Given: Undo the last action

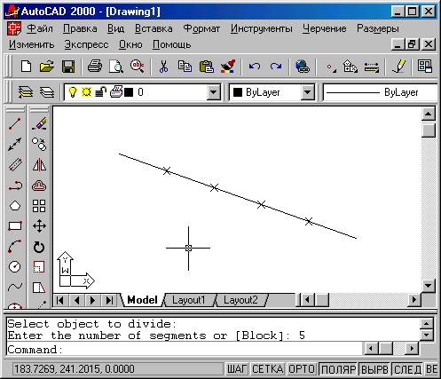Looking at the screenshot, I should (255, 67).
